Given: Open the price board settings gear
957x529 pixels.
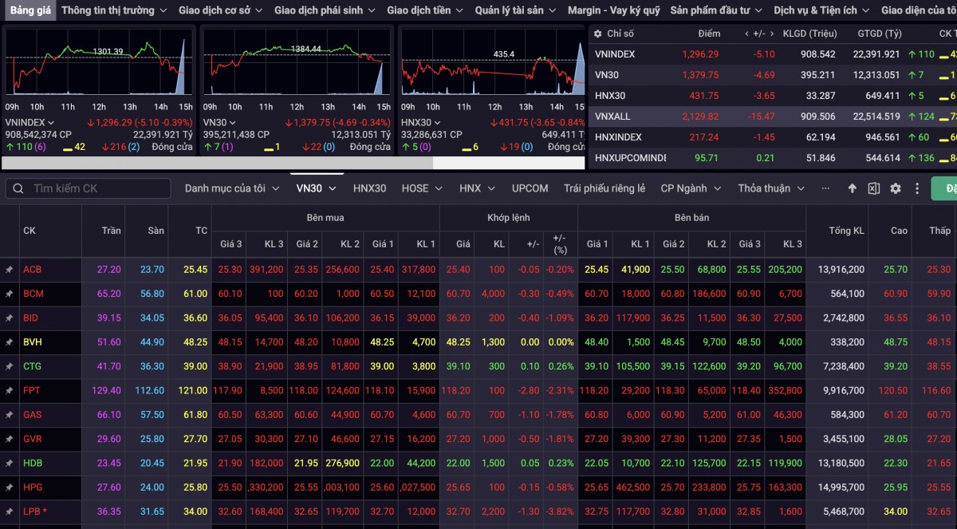Looking at the screenshot, I should point(896,188).
